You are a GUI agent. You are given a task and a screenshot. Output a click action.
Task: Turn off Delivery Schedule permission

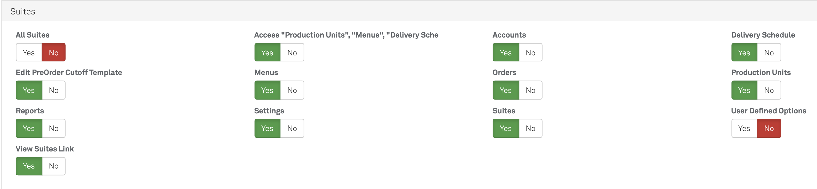769,53
